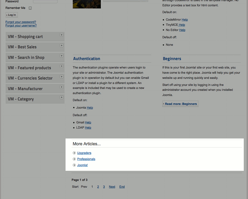This screenshot has width=248, height=199.
Task: Click the Log in button
Action: point(12,15)
